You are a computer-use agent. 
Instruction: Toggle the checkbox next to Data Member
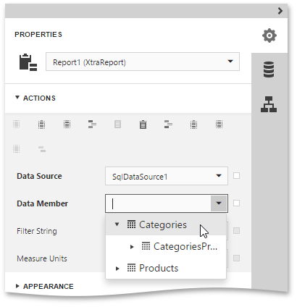[x=236, y=203]
